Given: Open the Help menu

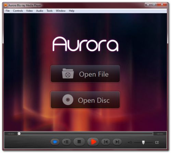Looking at the screenshot, I should click(x=71, y=11).
